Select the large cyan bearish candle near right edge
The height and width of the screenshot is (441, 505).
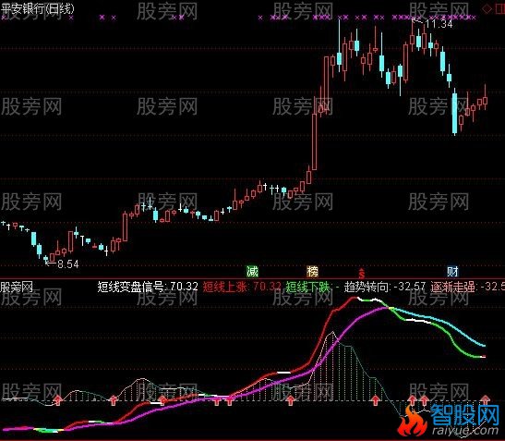click(x=454, y=113)
